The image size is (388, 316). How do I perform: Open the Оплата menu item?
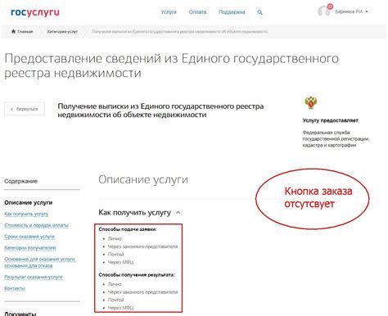click(x=197, y=12)
